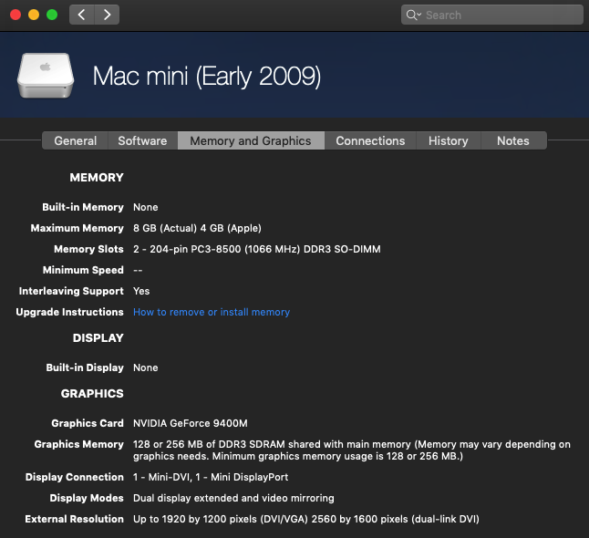The image size is (589, 538).
Task: Open the History tab
Action: (449, 140)
